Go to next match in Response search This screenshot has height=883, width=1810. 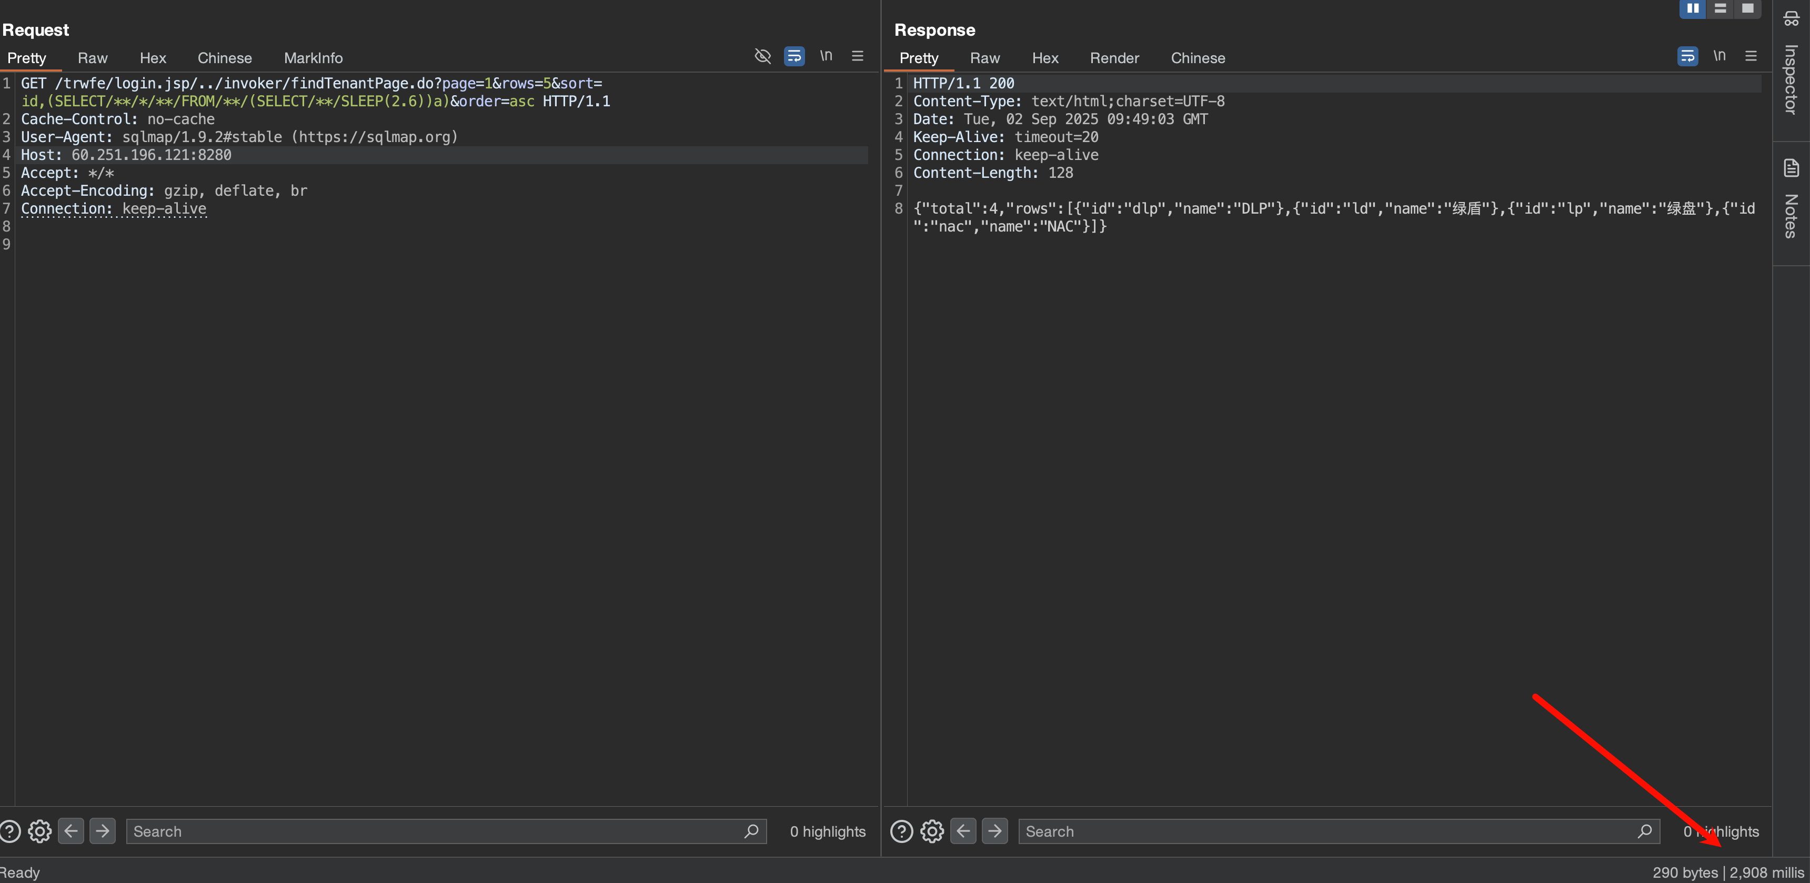pos(994,831)
